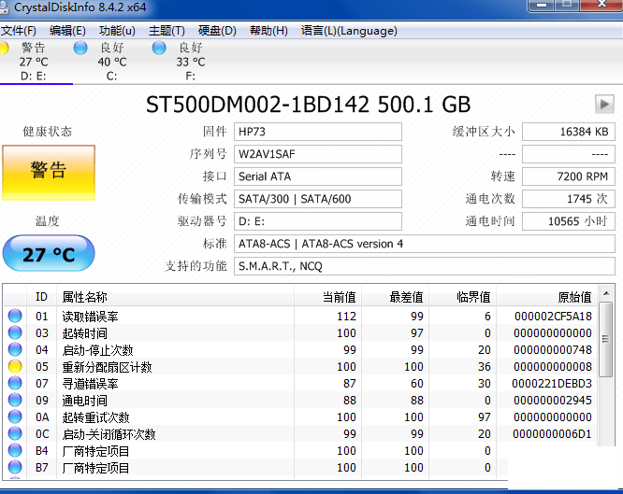Click the status orb for 0A 起转重试次数
This screenshot has width=623, height=494.
pos(15,417)
